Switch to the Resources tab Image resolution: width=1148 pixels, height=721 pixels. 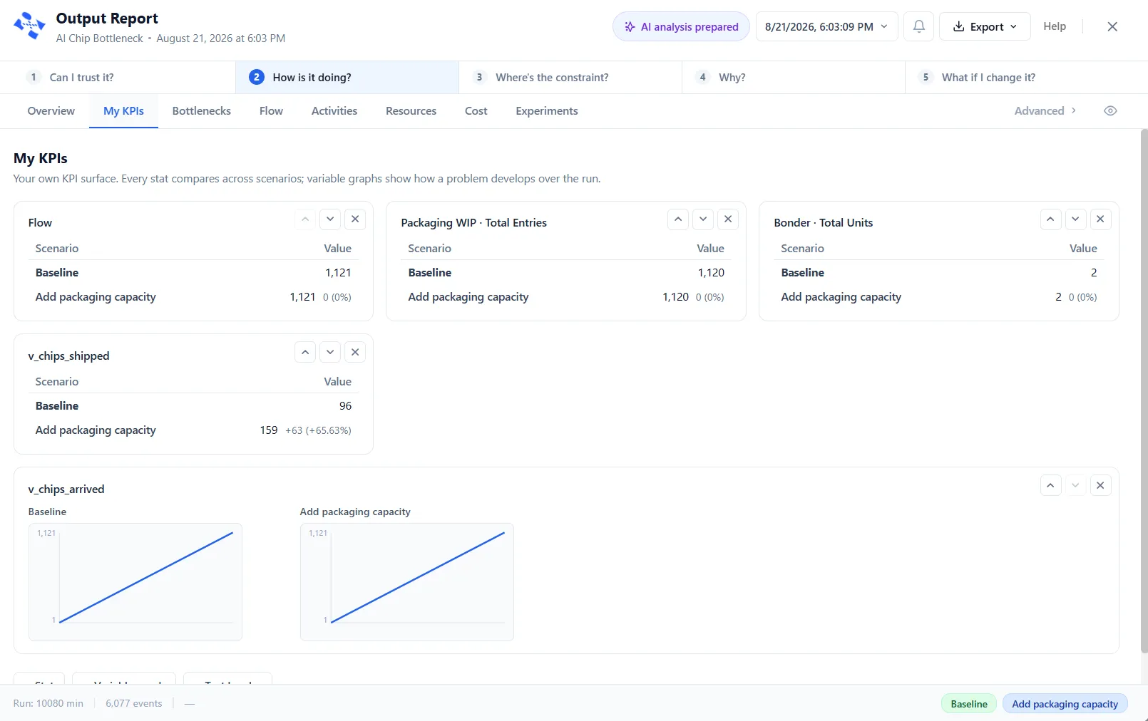pos(411,110)
